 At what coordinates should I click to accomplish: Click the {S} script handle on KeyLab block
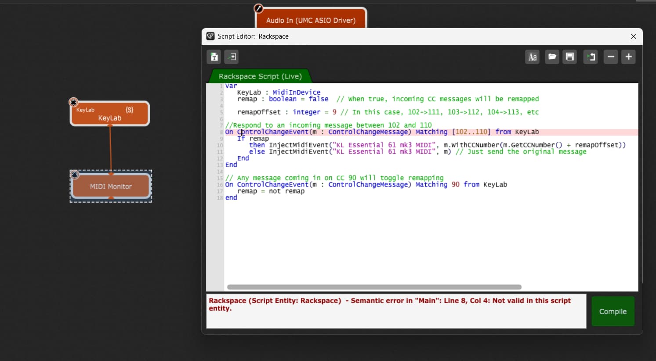130,110
